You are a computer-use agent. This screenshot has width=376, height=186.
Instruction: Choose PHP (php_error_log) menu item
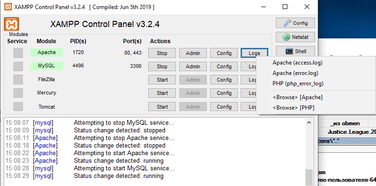(x=298, y=84)
